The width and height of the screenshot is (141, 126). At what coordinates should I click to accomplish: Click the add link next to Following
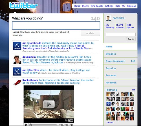(x=133, y=90)
